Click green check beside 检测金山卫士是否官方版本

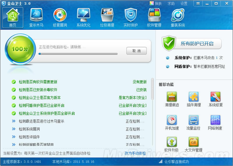14,98
